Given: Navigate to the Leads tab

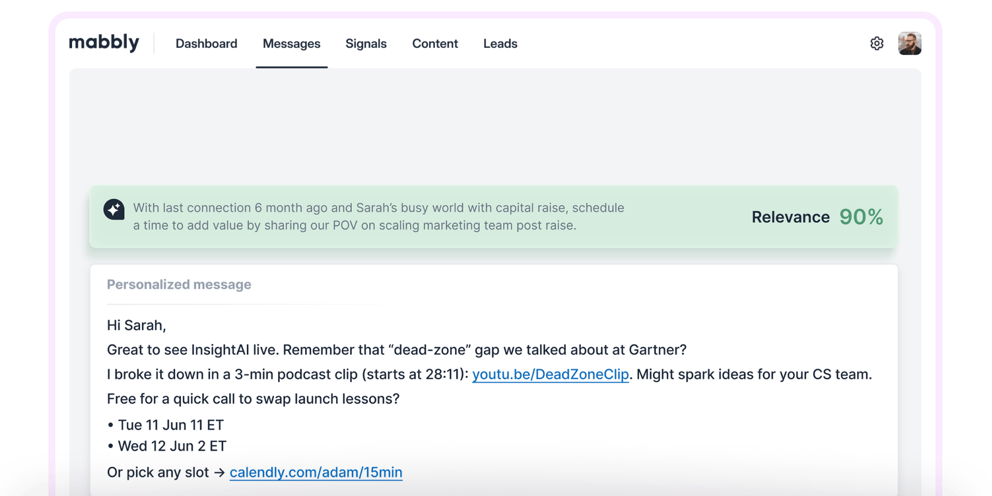Looking at the screenshot, I should (x=500, y=44).
